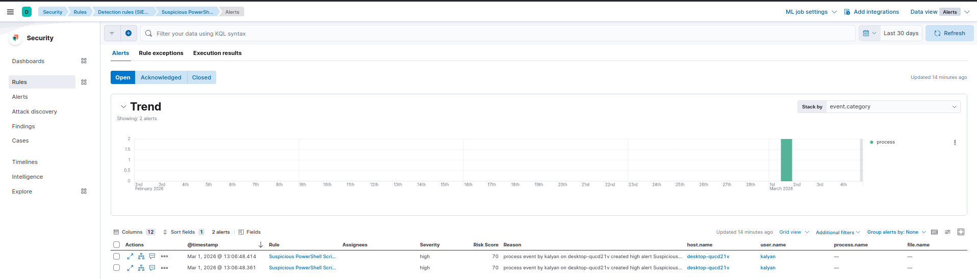Add a filter with the plus icon

[128, 33]
